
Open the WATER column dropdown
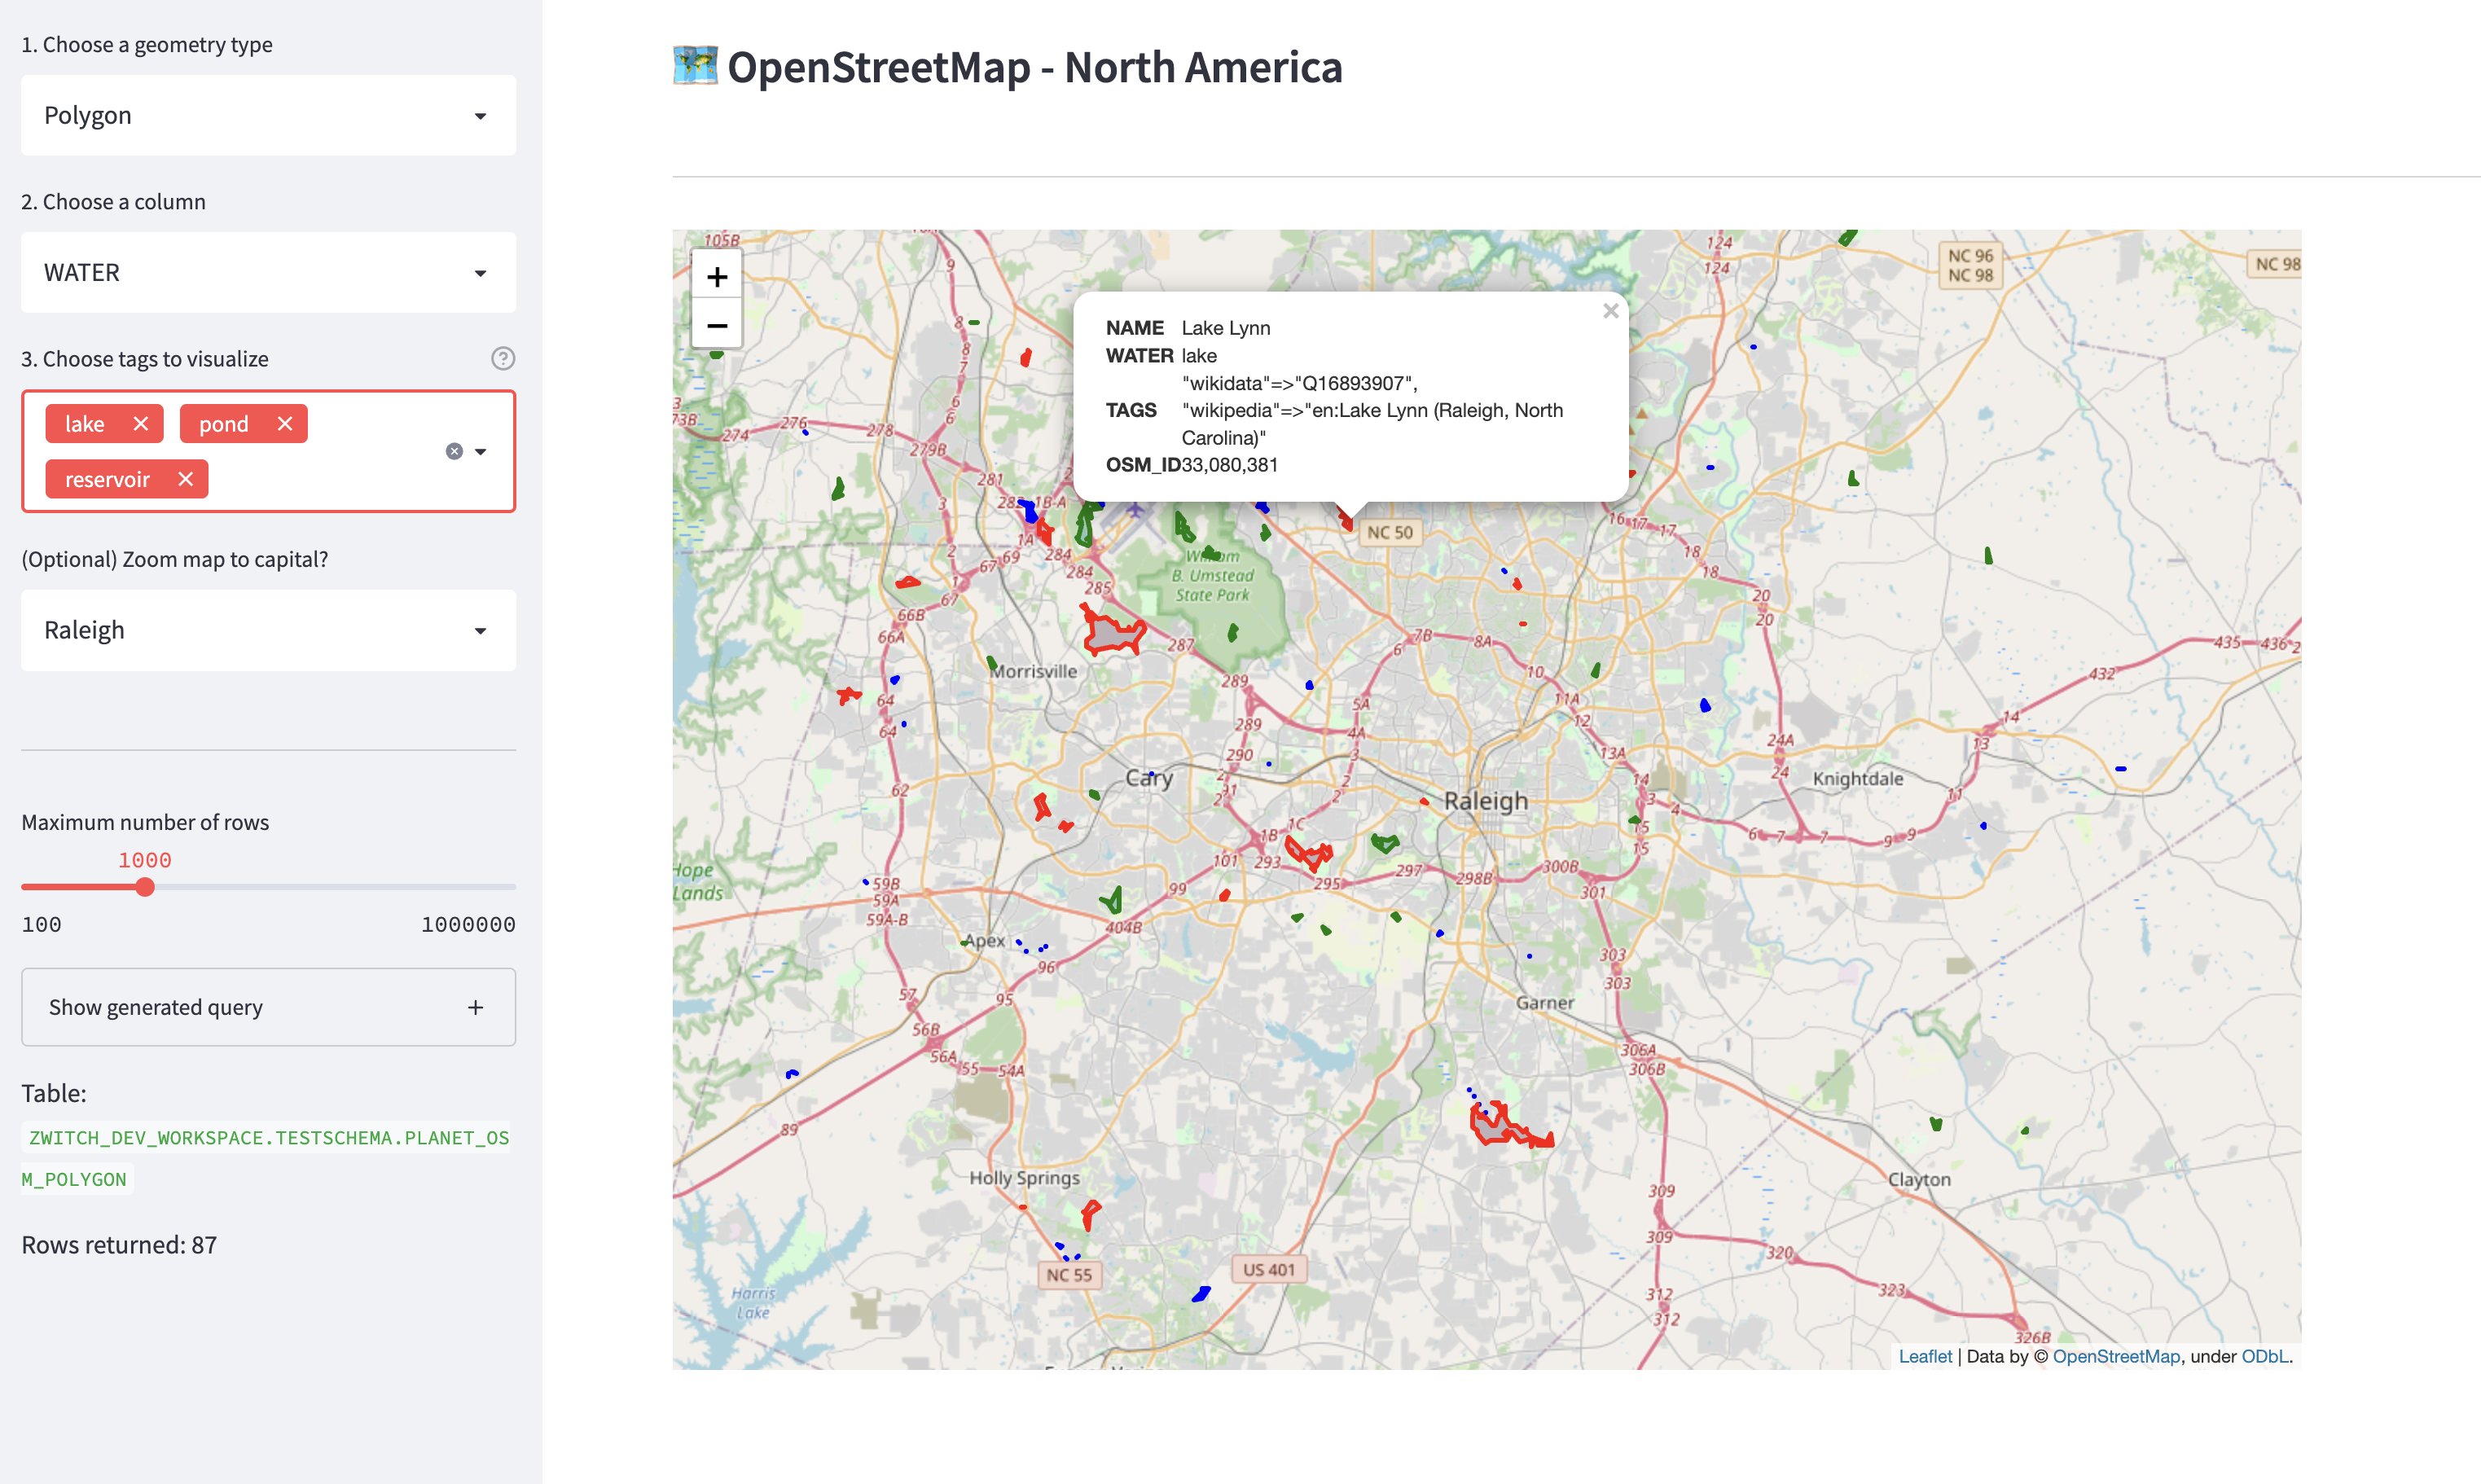(268, 272)
